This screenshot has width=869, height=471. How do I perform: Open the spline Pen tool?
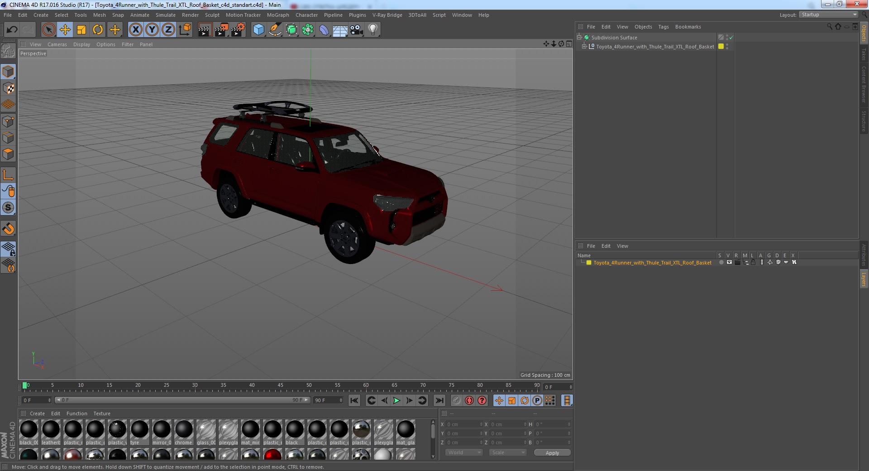[x=275, y=30]
